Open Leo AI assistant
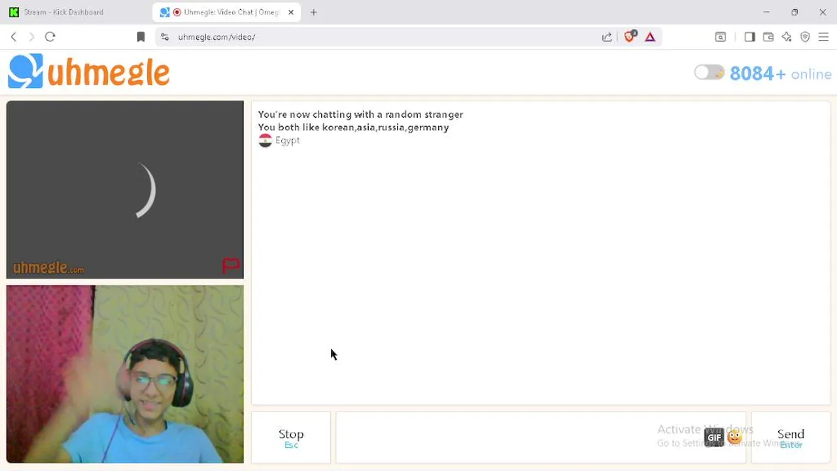 [x=787, y=37]
